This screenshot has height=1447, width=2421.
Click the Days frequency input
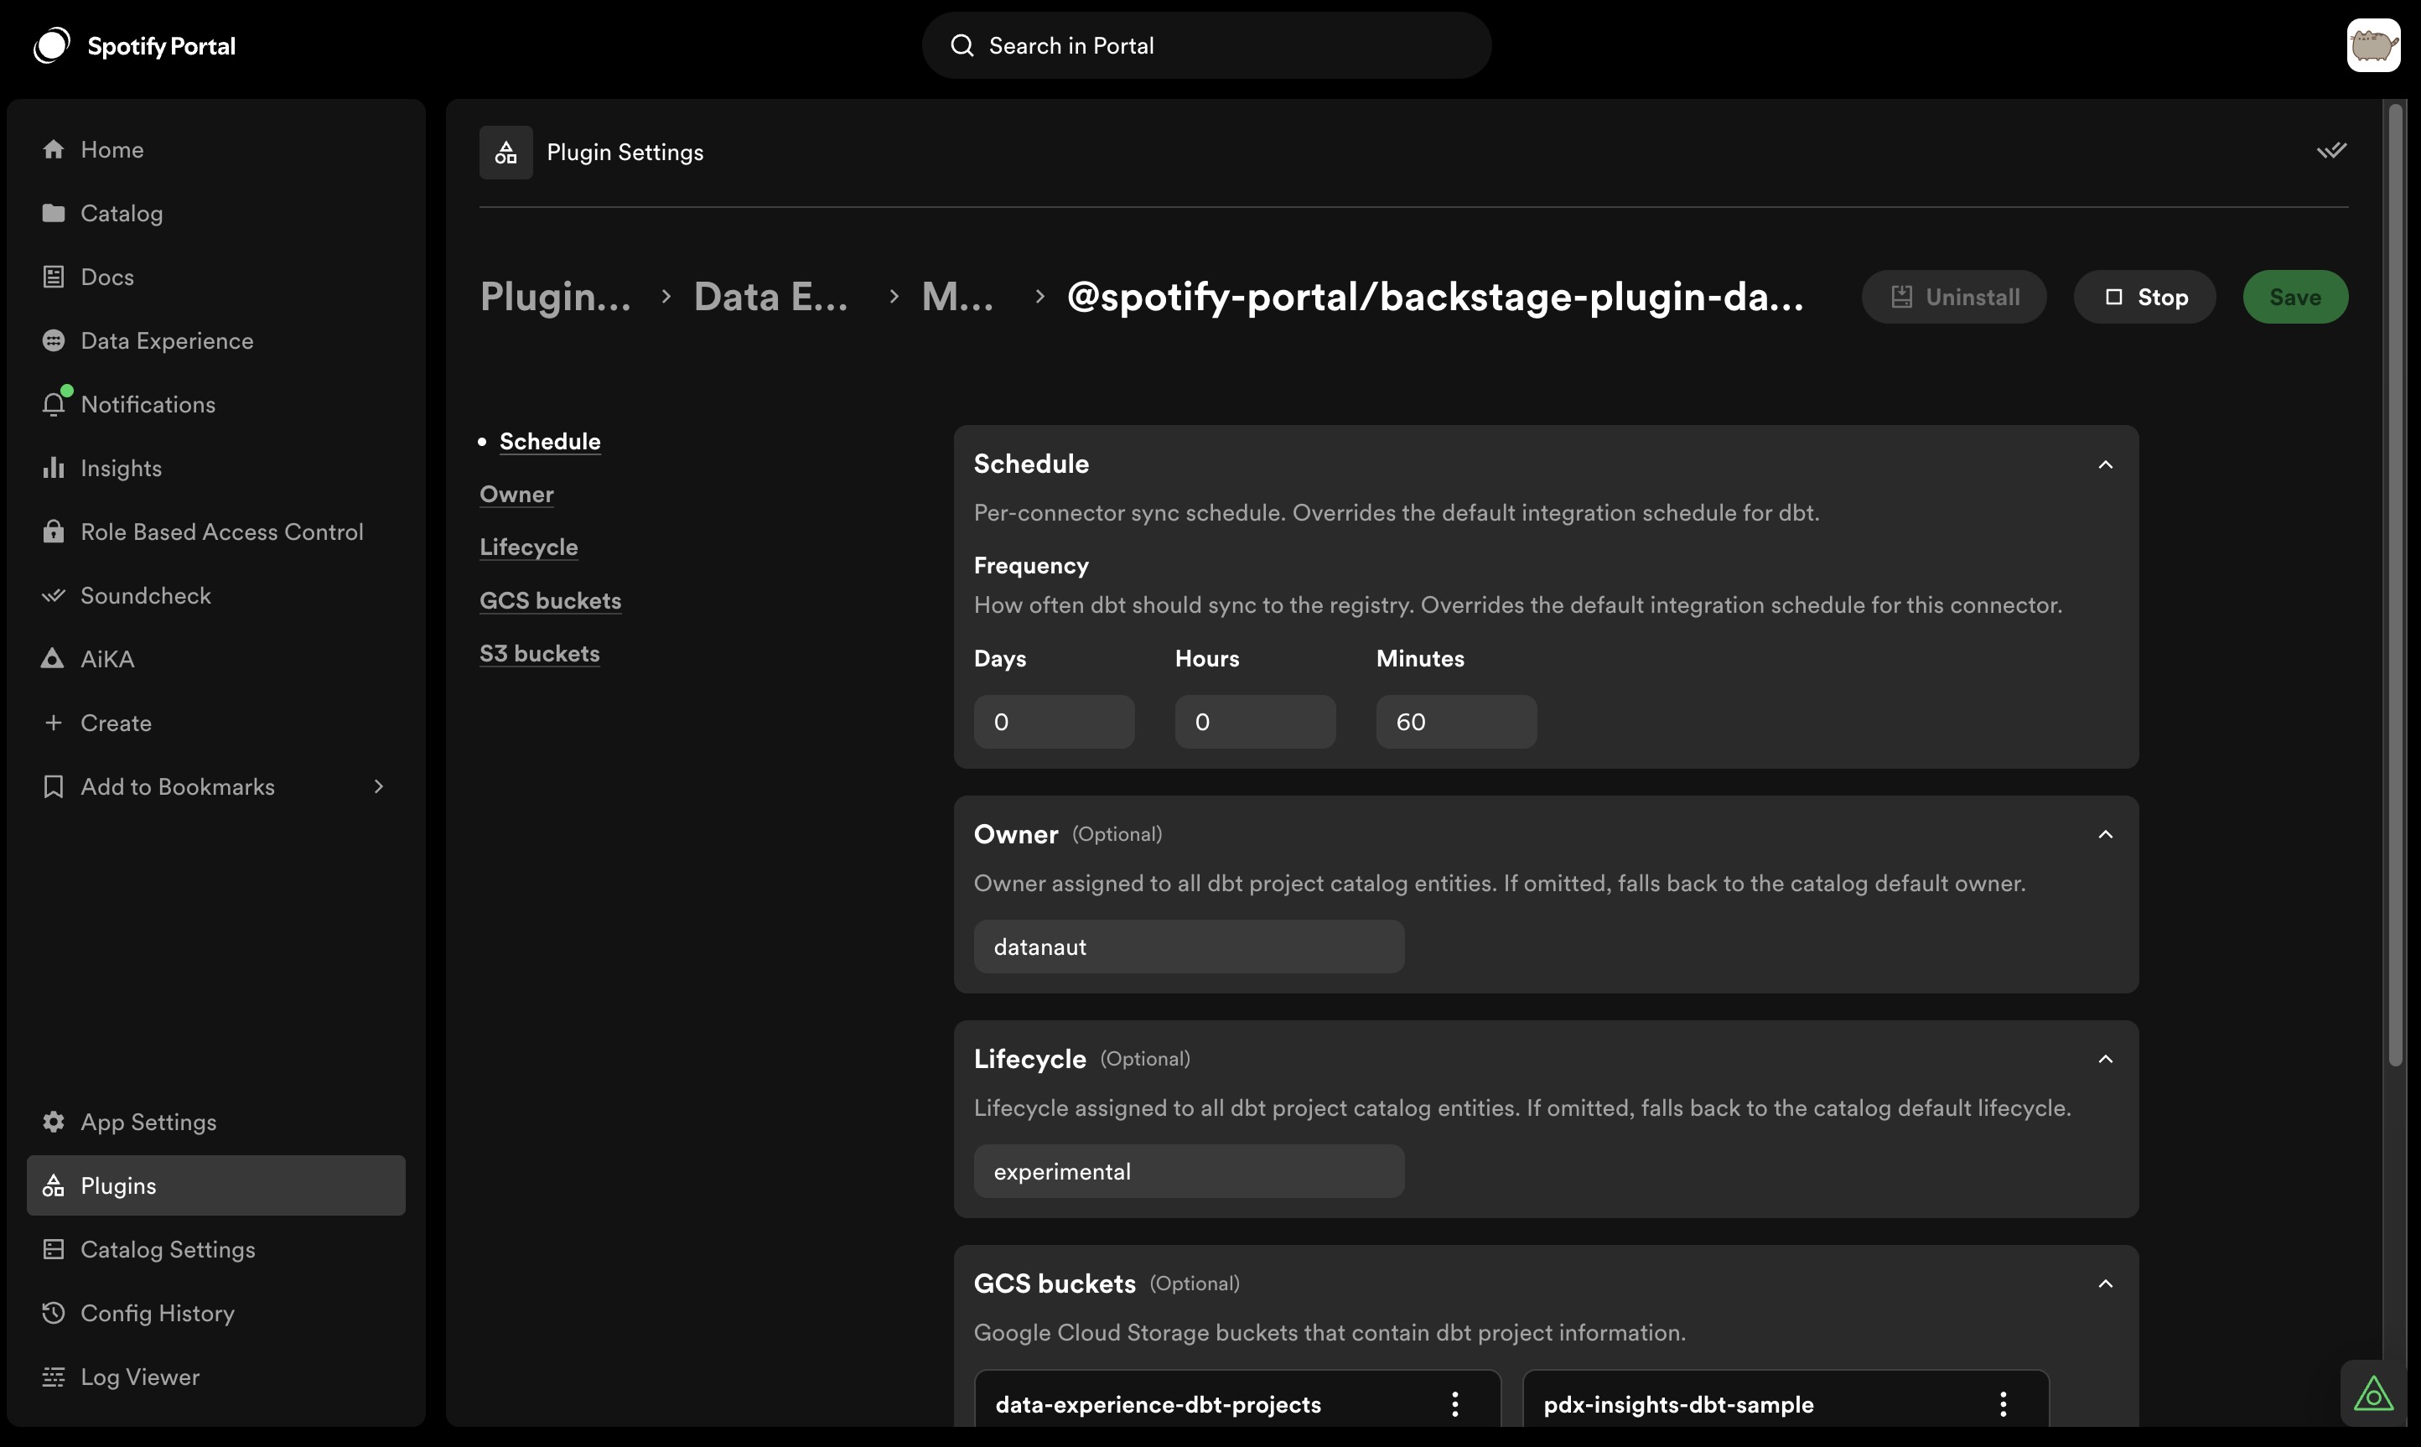[x=1054, y=722]
